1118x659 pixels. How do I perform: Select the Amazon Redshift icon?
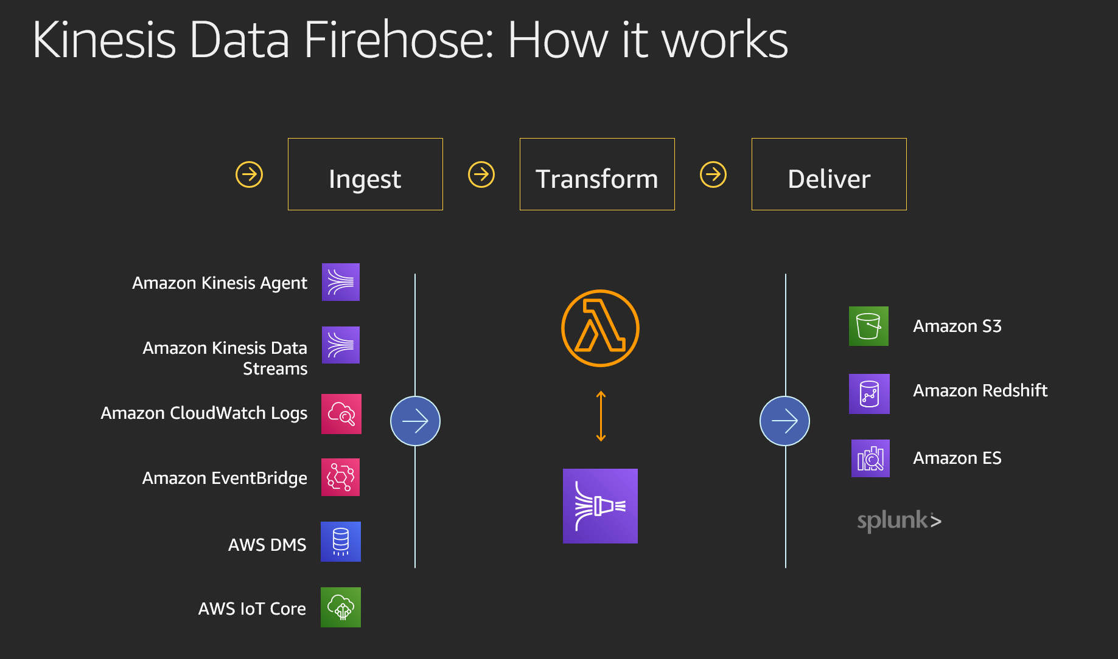pos(869,394)
